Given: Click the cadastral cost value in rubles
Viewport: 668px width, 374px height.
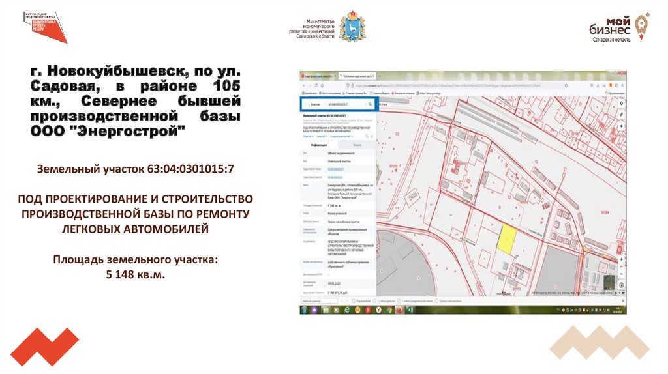Looking at the screenshot, I should 338,293.
